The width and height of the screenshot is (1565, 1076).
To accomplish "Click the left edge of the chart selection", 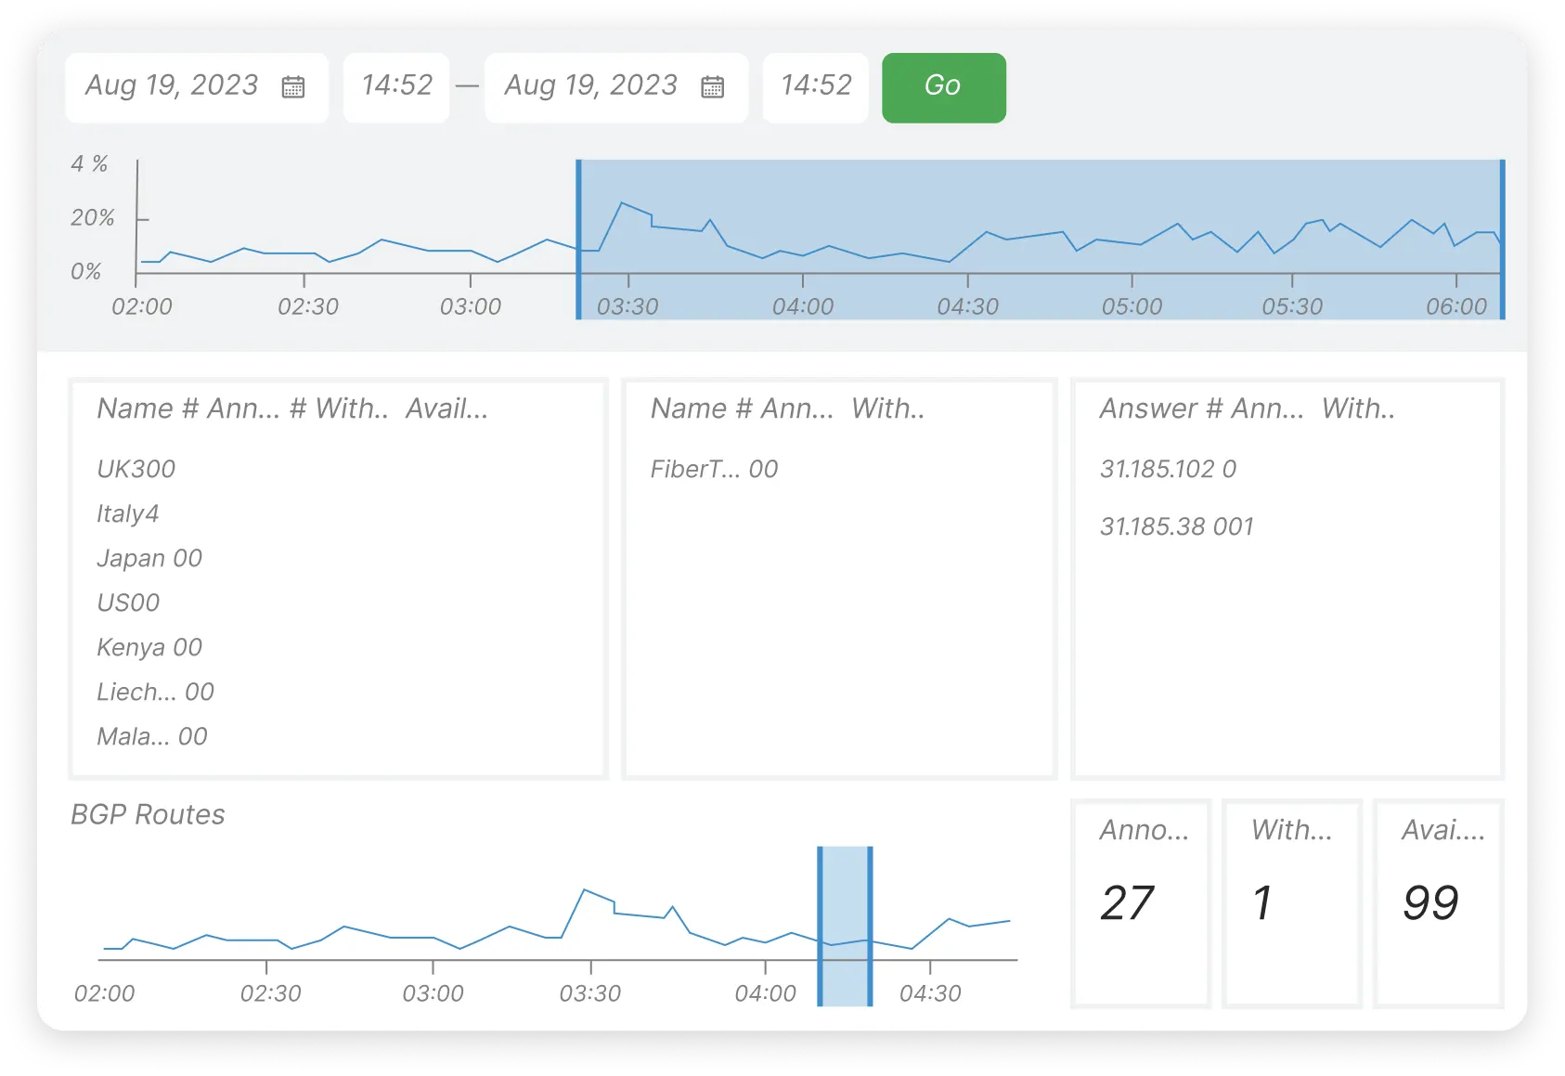I will 579,240.
